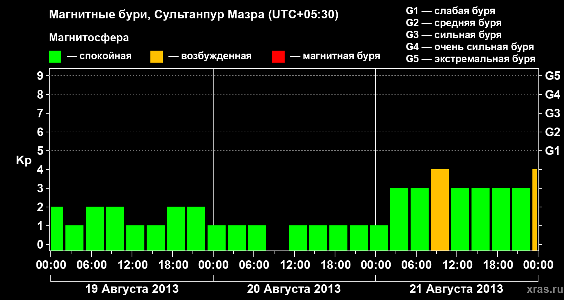
Task: Click the 'Магнитосфера' heading
Action: coord(89,38)
